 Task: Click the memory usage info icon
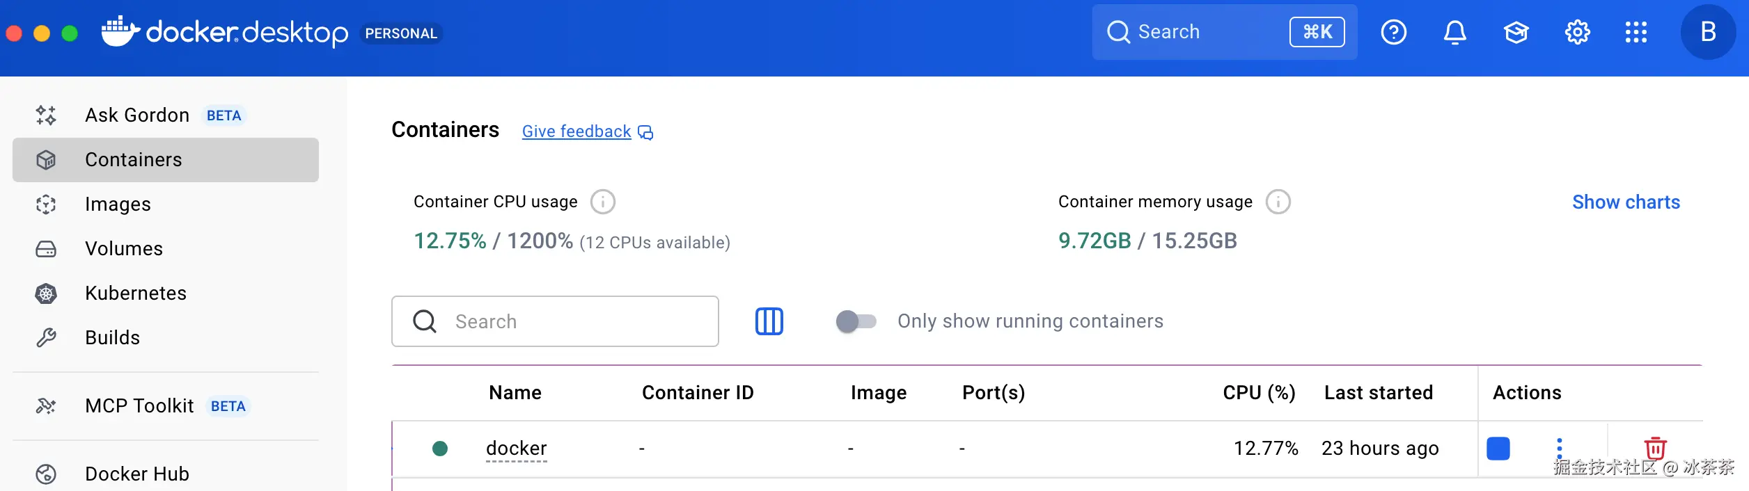pyautogui.click(x=1278, y=202)
